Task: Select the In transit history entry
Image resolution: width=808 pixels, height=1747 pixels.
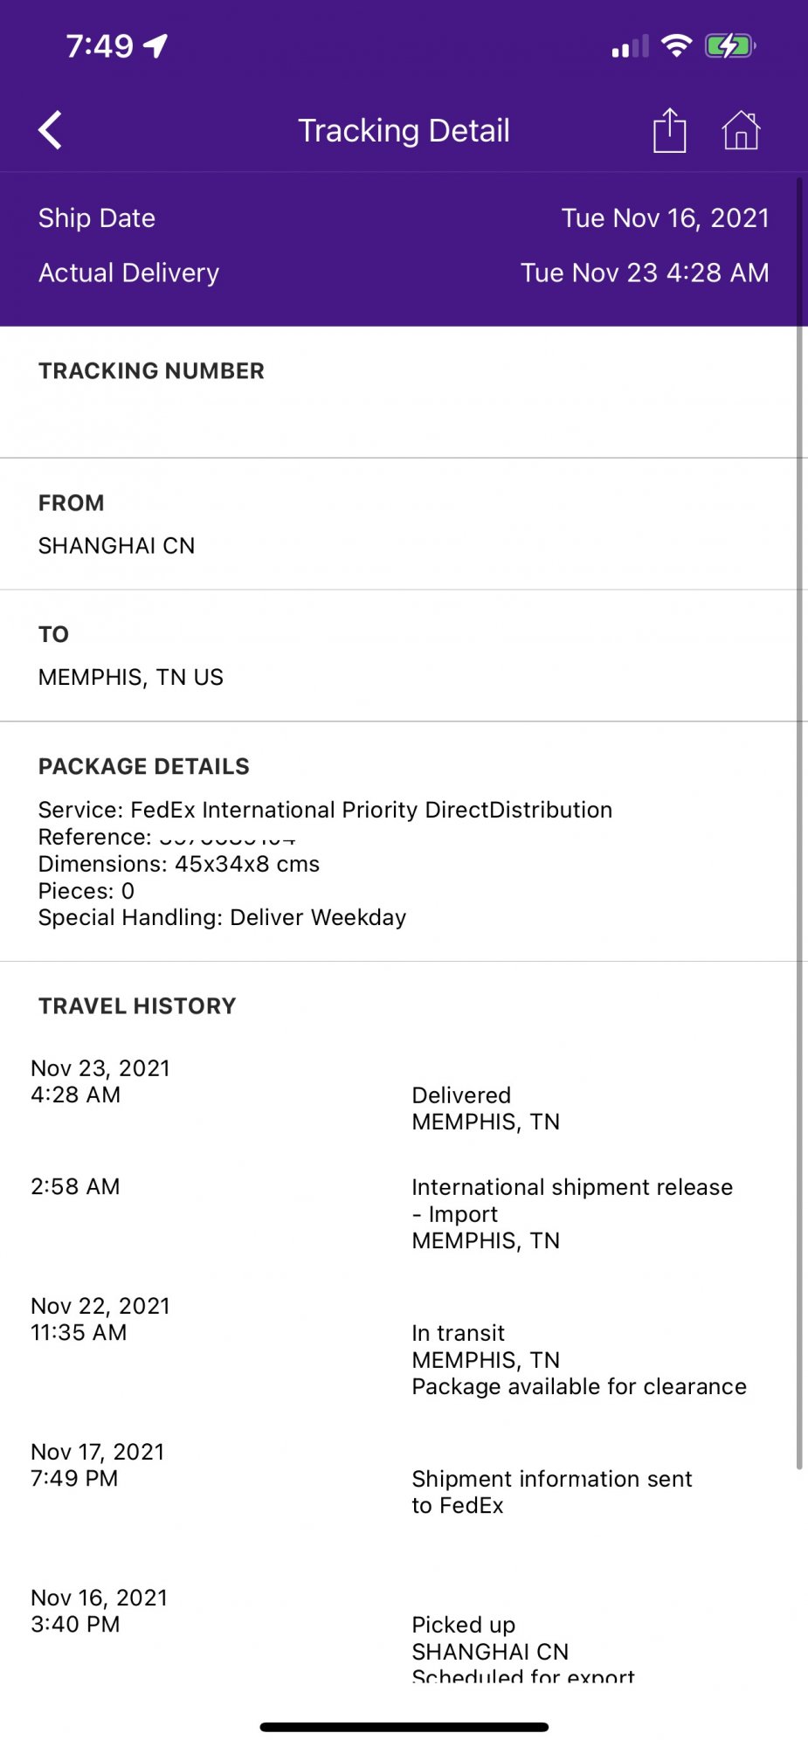Action: pos(579,1359)
